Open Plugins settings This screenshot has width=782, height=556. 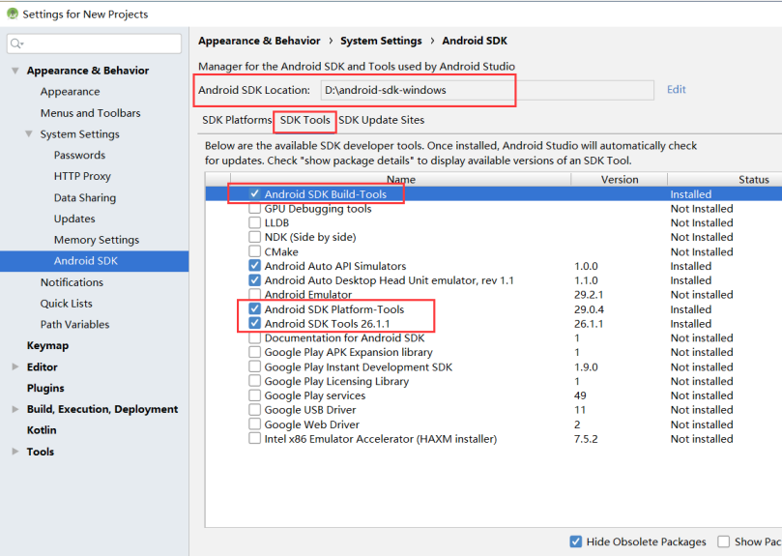(x=45, y=388)
